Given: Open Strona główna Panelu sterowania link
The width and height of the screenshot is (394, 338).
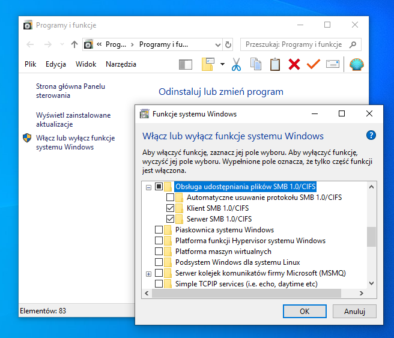Looking at the screenshot, I should (70, 91).
